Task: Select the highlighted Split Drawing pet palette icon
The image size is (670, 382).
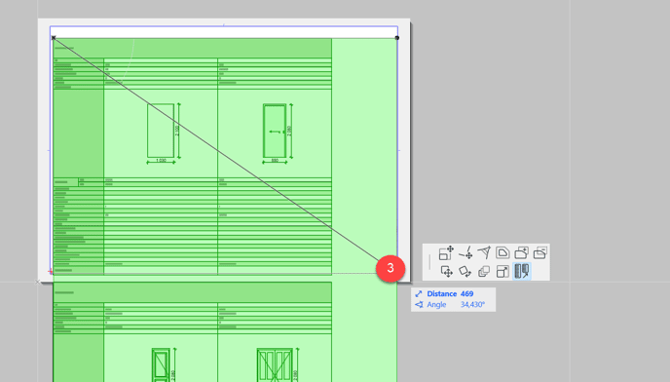Action: coord(522,271)
